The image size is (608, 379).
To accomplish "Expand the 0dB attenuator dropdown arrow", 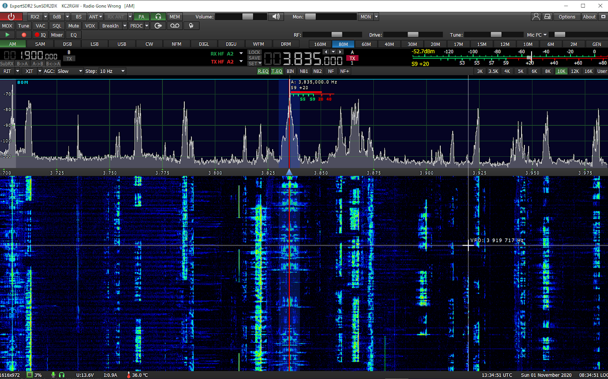I will click(67, 17).
